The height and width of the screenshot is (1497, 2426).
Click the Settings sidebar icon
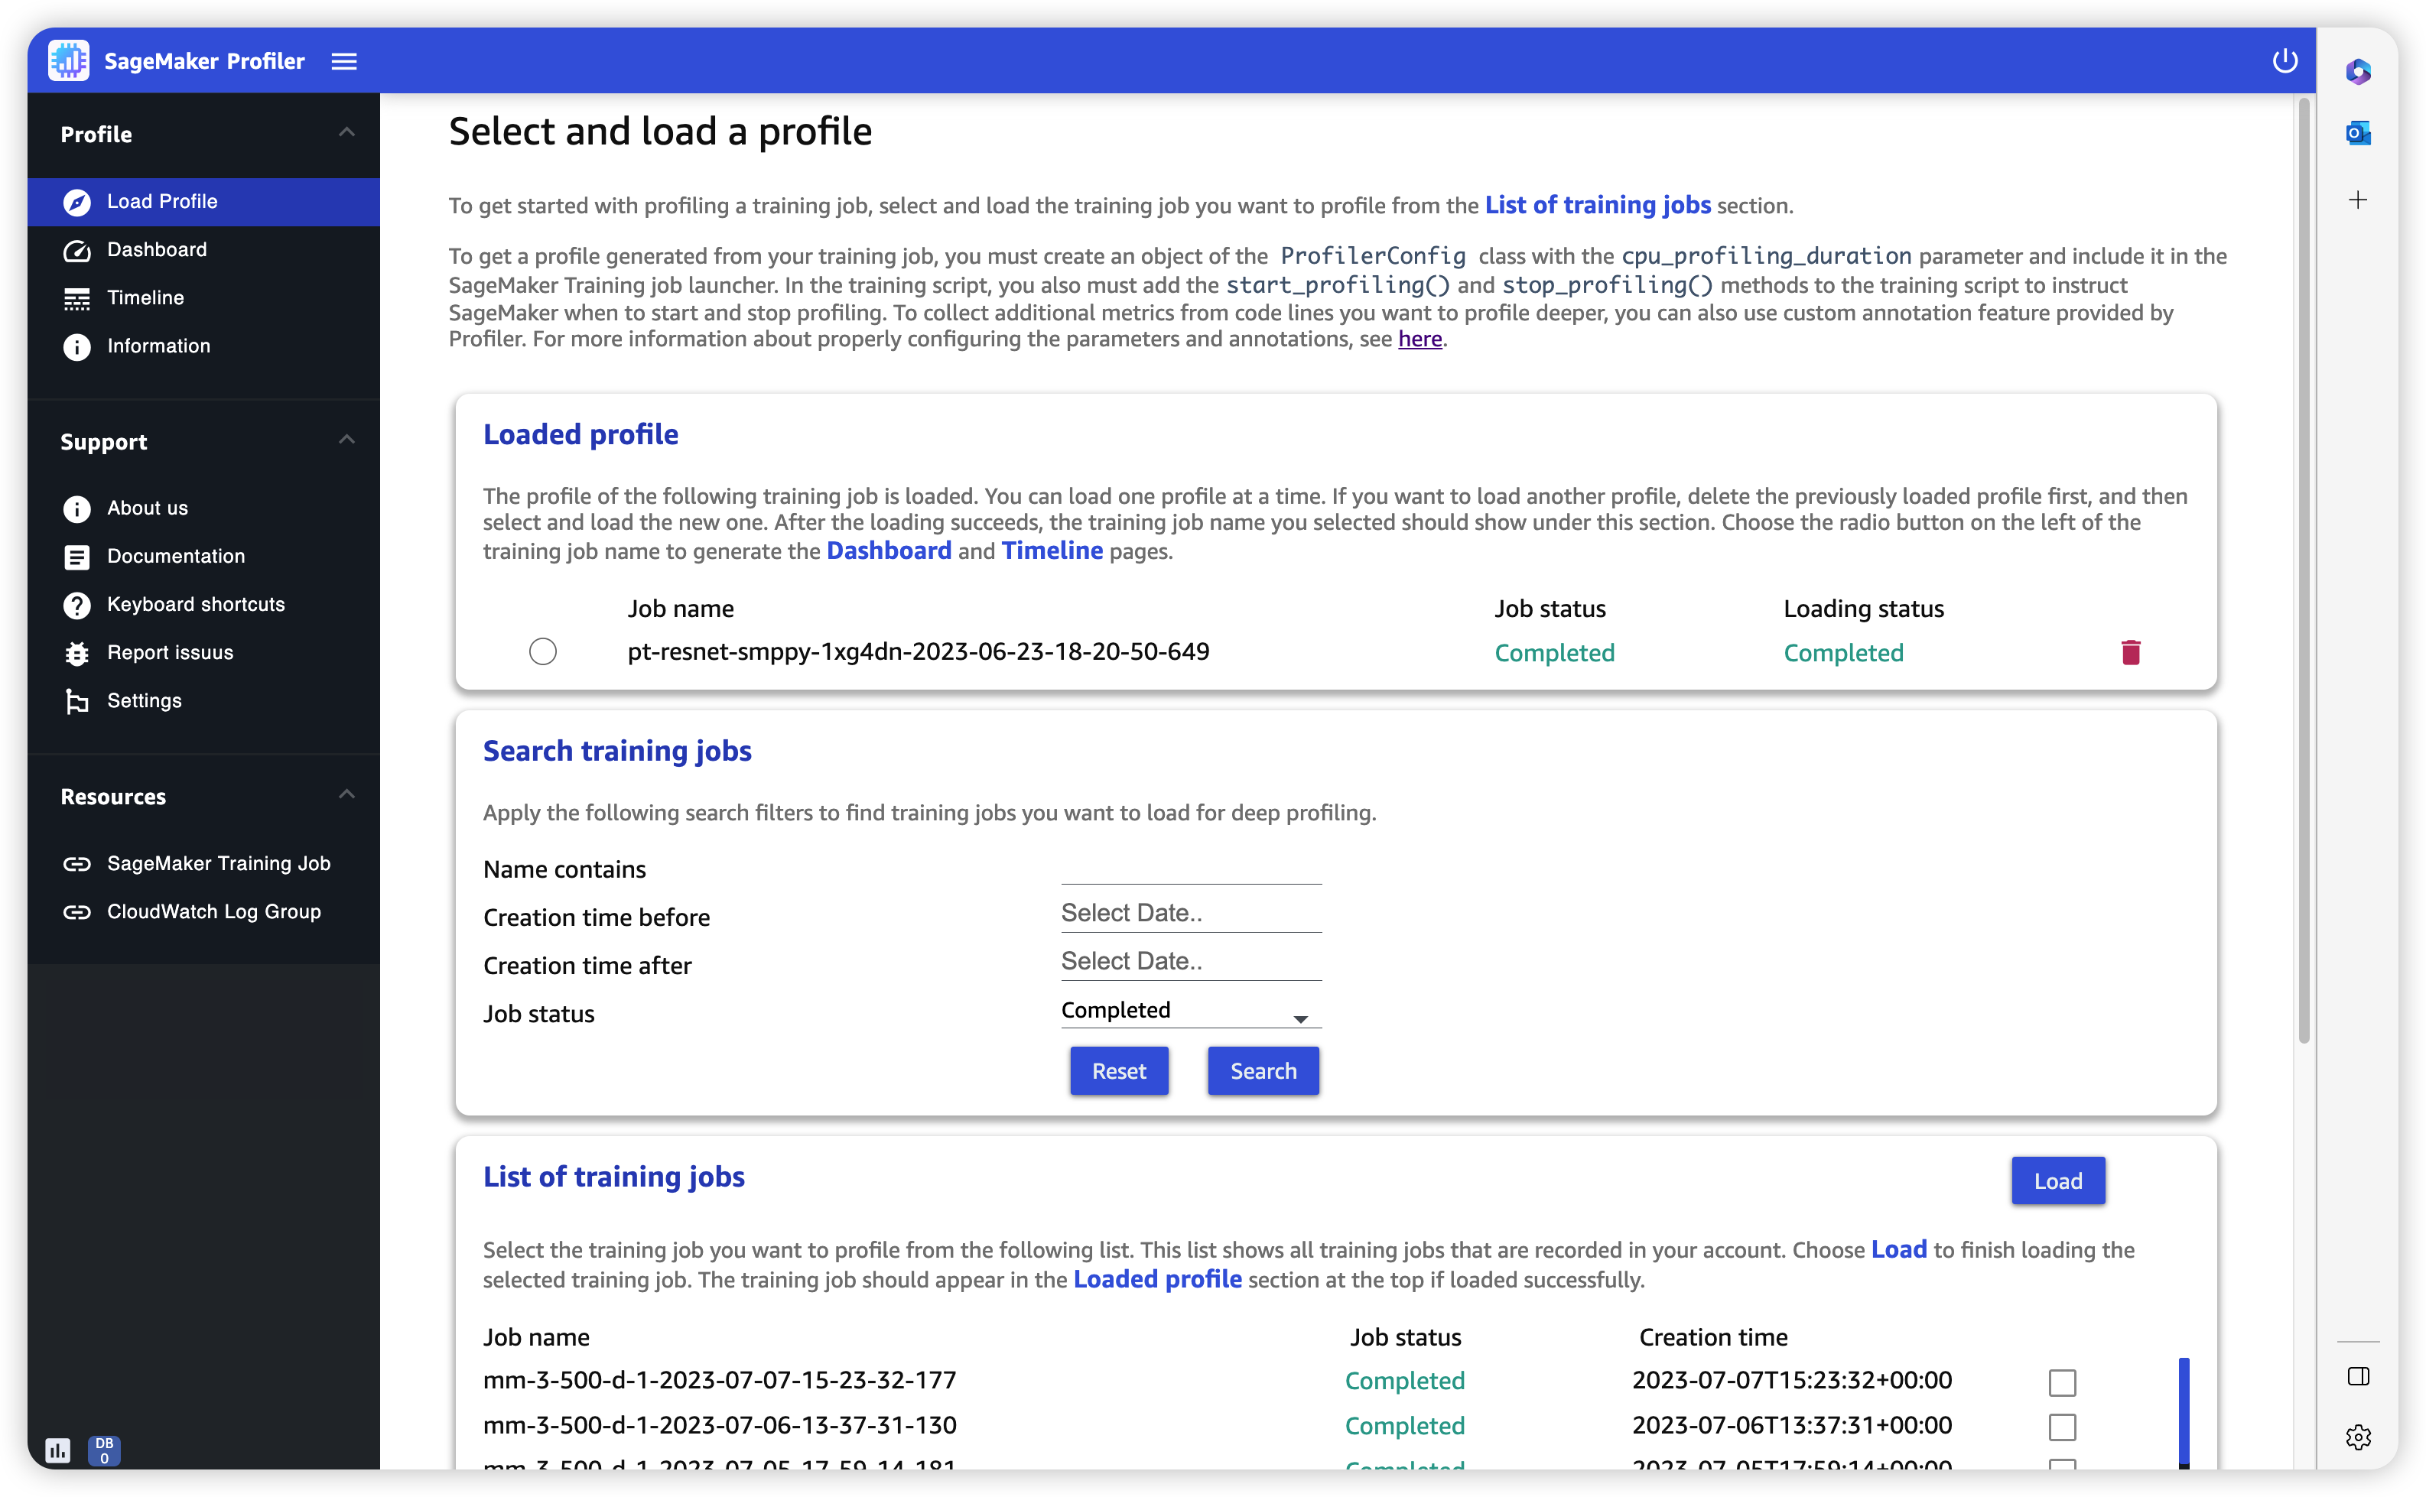click(76, 700)
